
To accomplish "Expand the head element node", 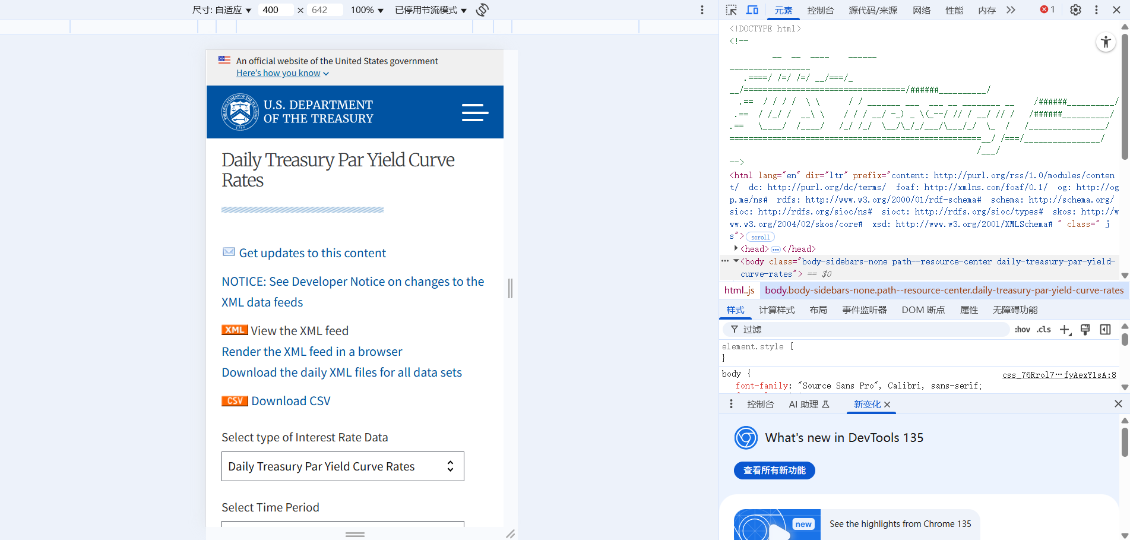I will [736, 248].
